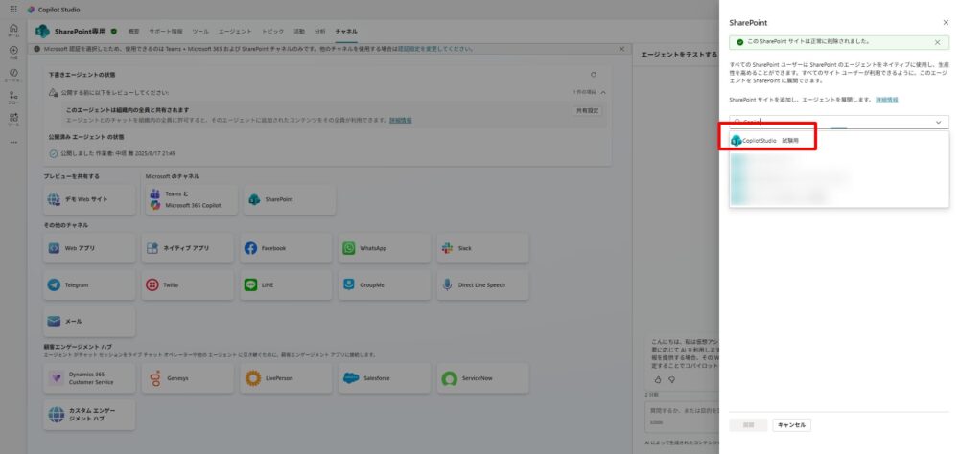
Task: Click the 共有設定 button
Action: click(587, 111)
